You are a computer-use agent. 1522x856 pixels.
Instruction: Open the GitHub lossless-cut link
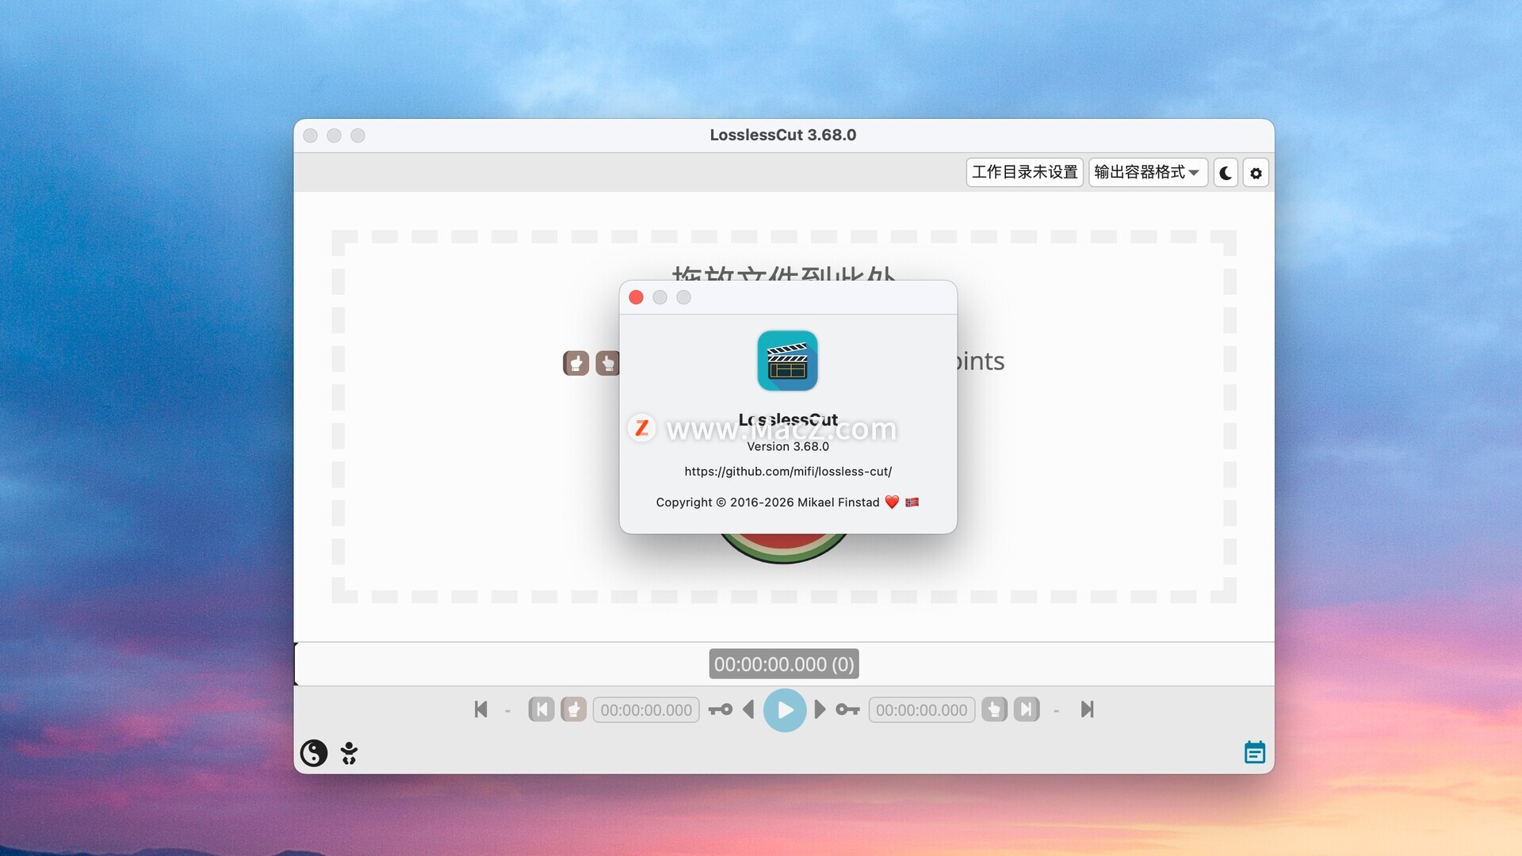pos(788,472)
